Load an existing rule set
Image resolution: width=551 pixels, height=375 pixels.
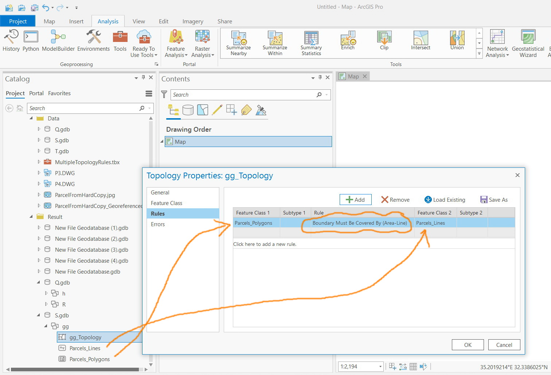[x=445, y=200]
